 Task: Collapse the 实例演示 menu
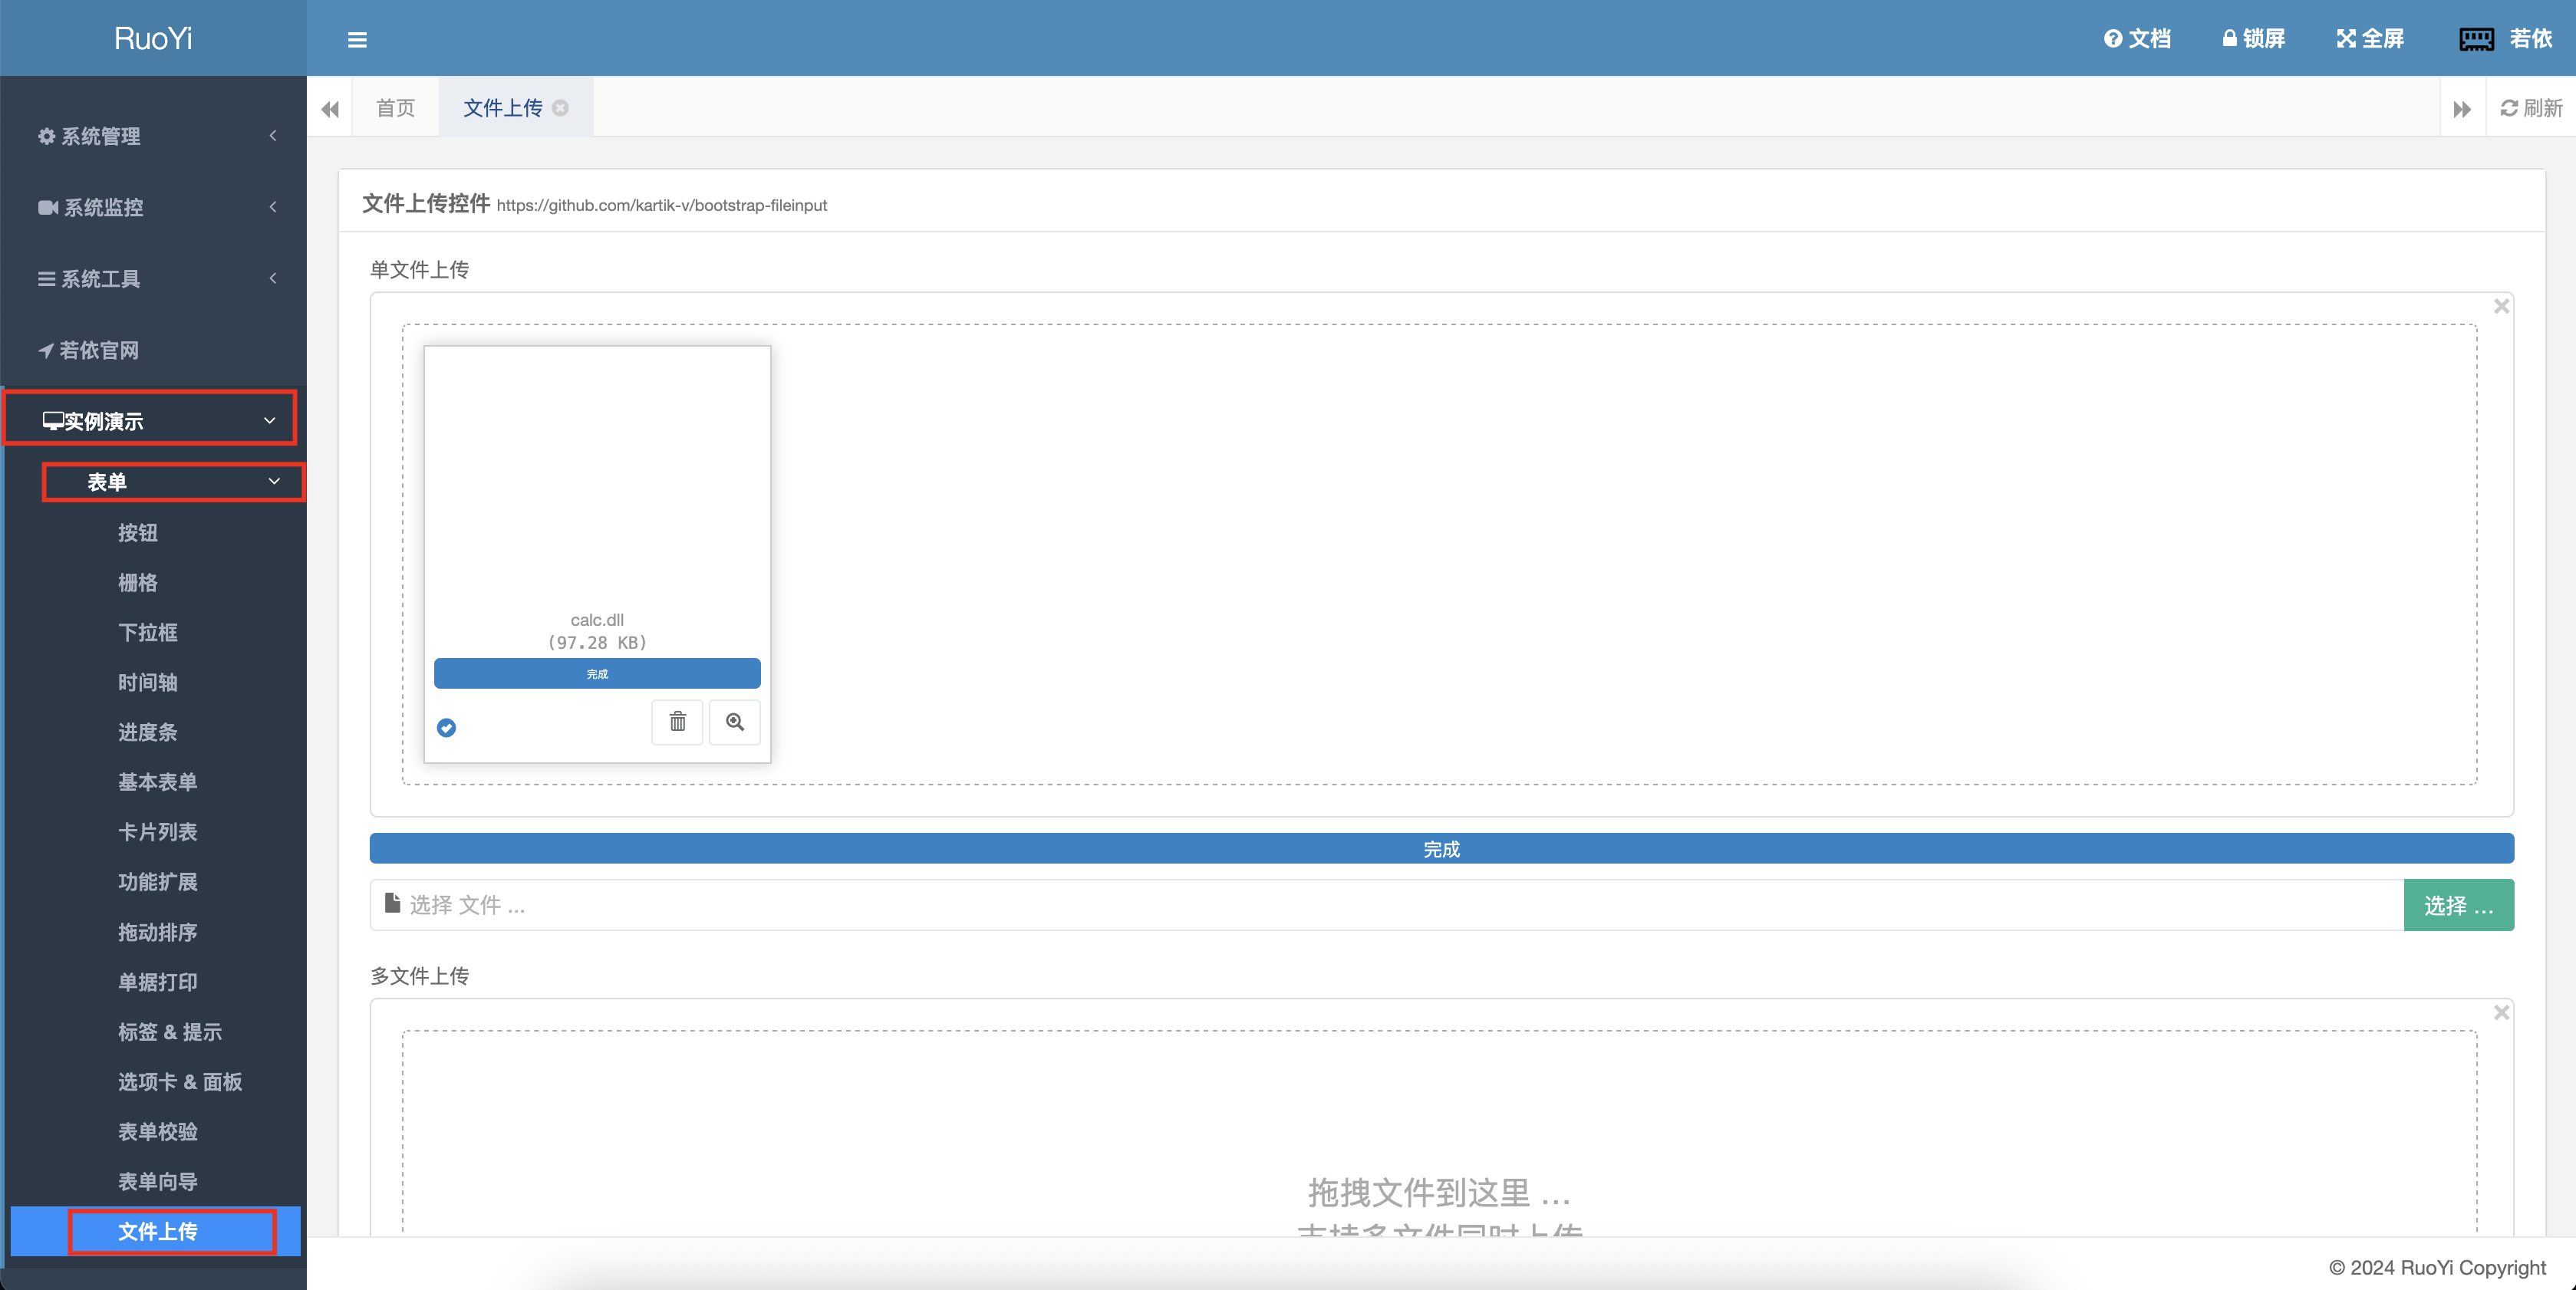[x=151, y=421]
